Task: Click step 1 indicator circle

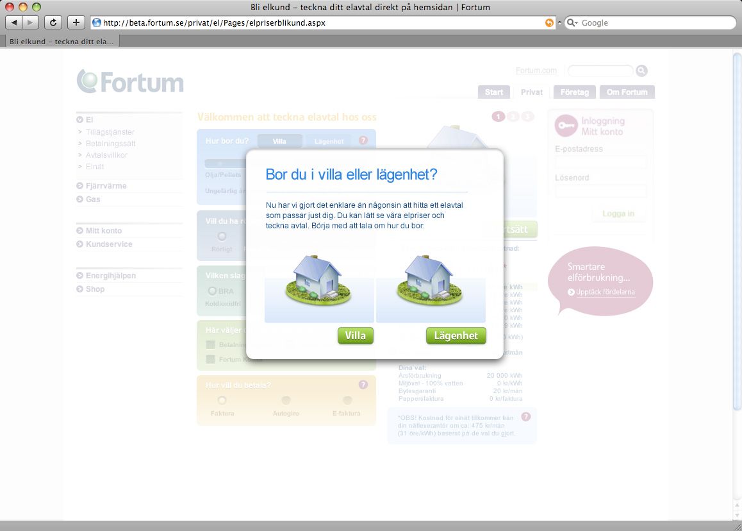Action: (x=499, y=117)
